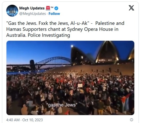Click the Oct 10, 2023 date
This screenshot has width=142, height=123.
tap(33, 120)
